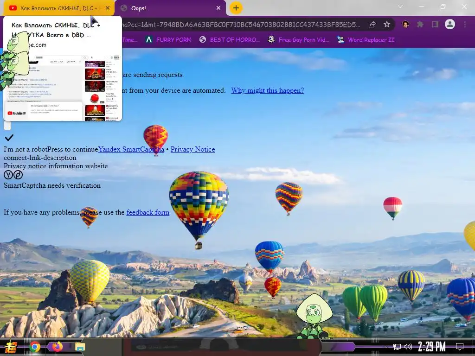Click the Privacy notice information website text
Image resolution: width=475 pixels, height=356 pixels.
[56, 166]
